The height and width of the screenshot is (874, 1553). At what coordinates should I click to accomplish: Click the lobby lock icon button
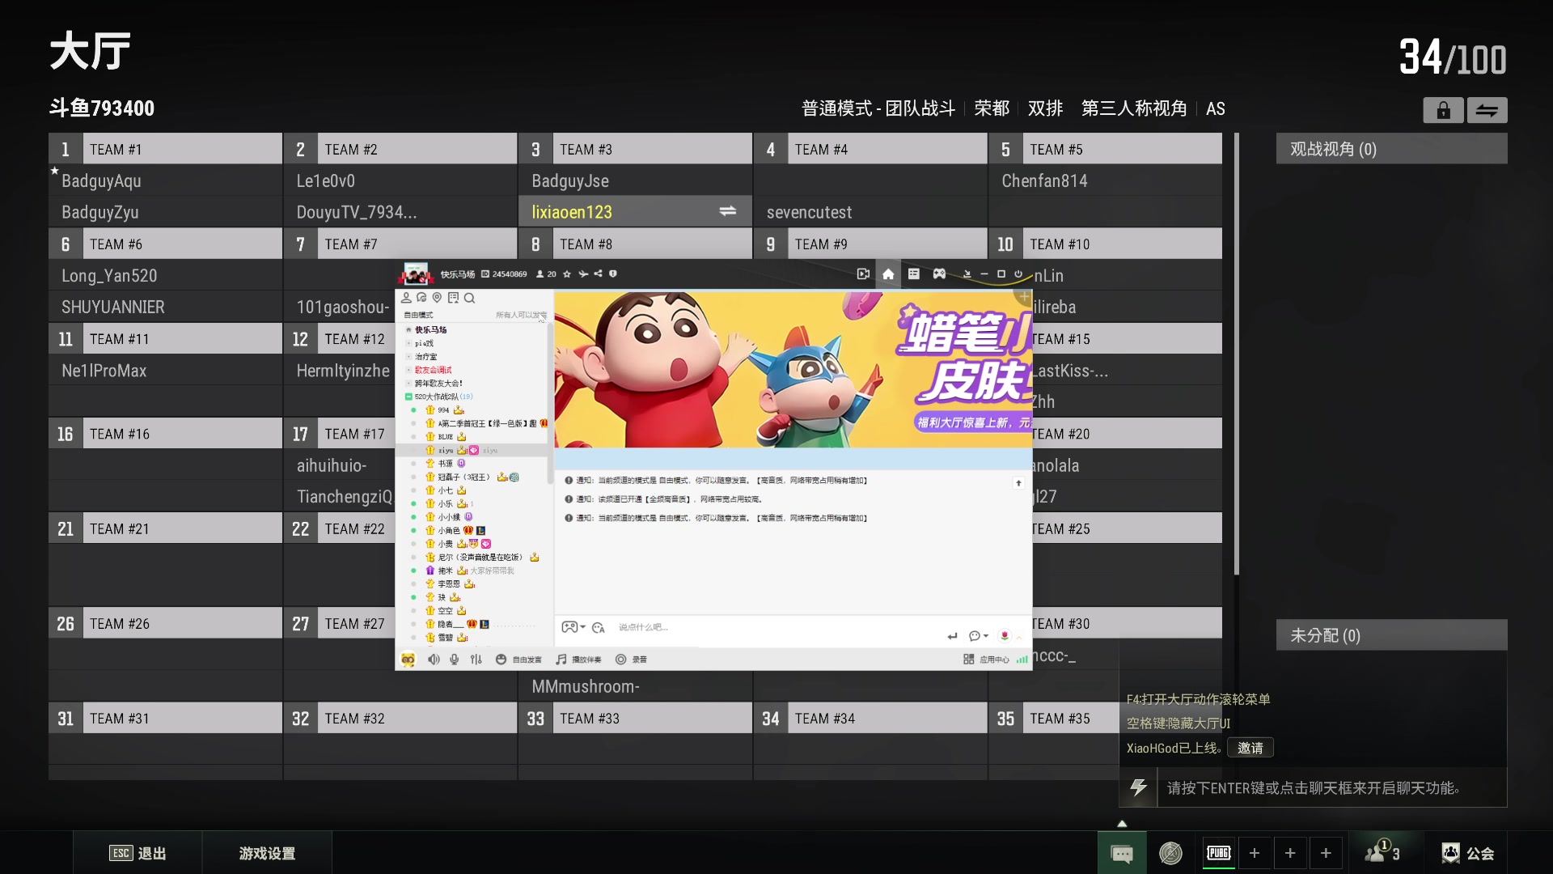coord(1443,110)
